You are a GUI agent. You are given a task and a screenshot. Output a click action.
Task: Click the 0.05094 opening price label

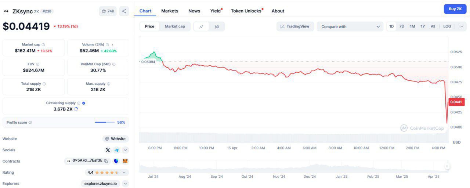[148, 62]
